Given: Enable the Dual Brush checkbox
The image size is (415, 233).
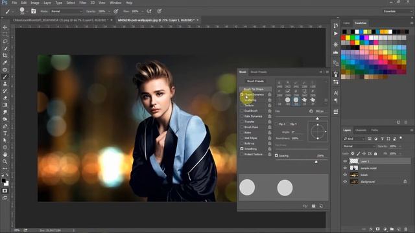Looking at the screenshot, I should click(x=242, y=111).
